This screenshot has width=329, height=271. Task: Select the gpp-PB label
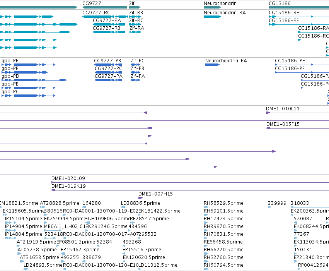coord(10,84)
